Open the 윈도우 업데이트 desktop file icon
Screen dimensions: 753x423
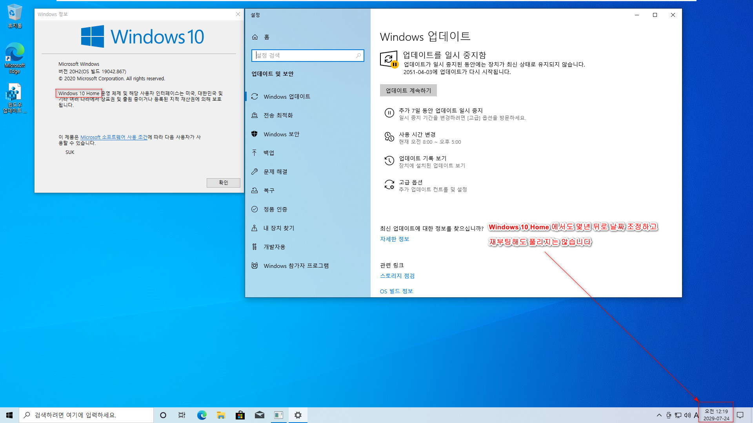point(15,98)
